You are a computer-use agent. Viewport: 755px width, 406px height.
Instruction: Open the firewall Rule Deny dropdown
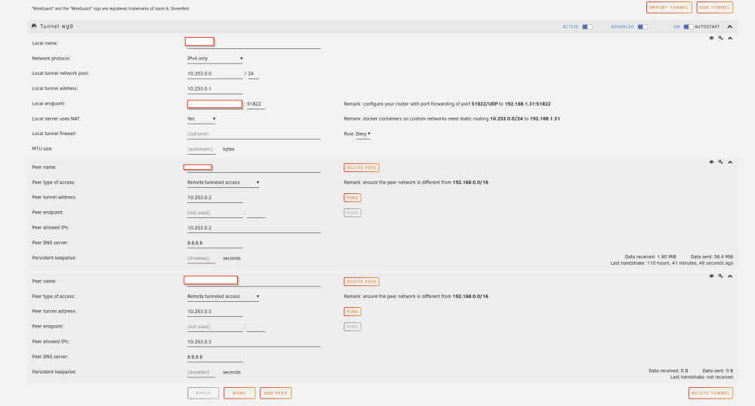pyautogui.click(x=363, y=134)
